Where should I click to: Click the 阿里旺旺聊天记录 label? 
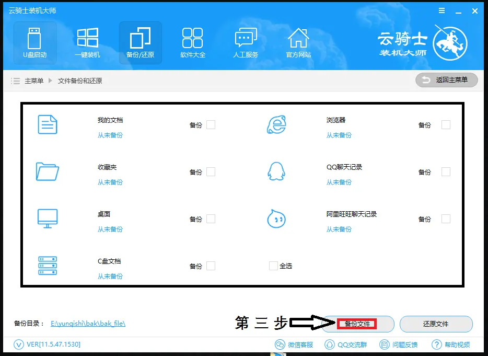click(352, 214)
